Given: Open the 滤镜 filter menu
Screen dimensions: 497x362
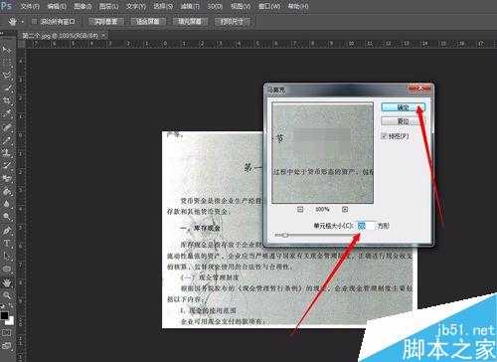Looking at the screenshot, I should click(x=190, y=6).
